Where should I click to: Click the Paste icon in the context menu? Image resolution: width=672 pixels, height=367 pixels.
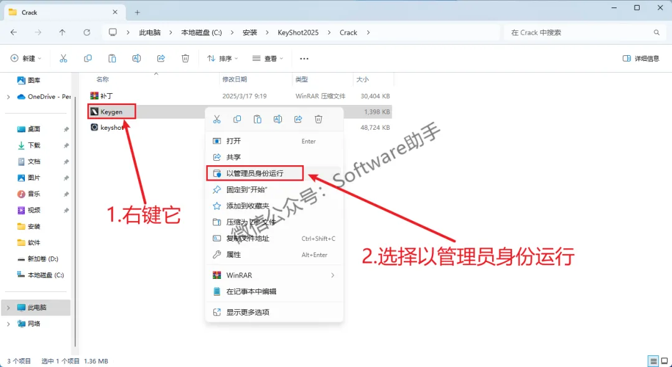click(257, 119)
